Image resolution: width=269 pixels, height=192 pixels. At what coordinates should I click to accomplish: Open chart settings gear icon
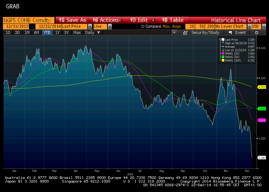pyautogui.click(x=256, y=33)
